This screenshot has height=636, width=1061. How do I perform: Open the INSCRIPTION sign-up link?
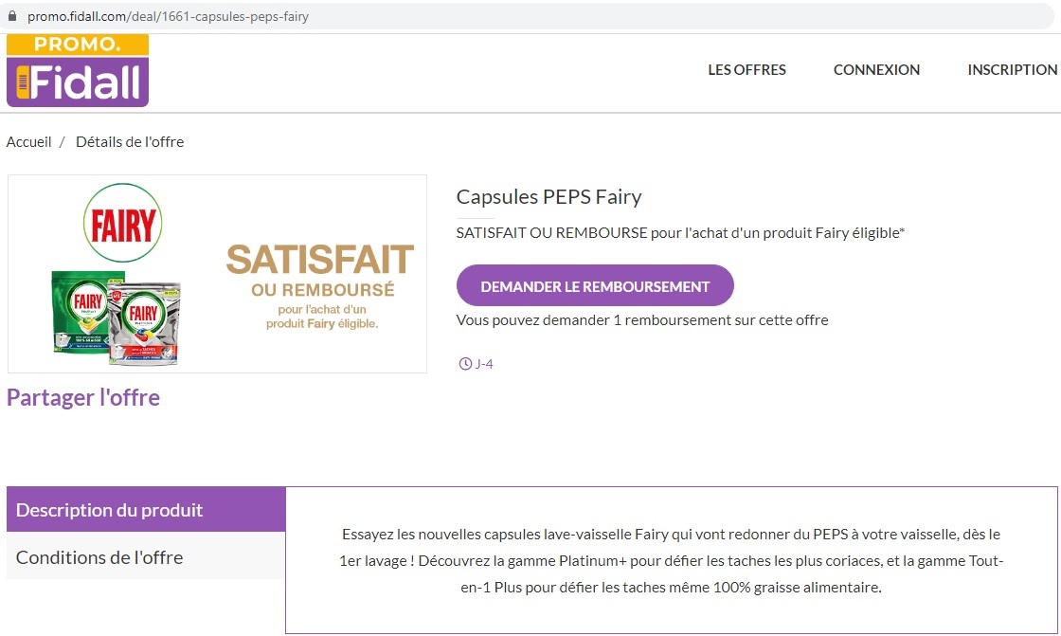pos(1012,69)
